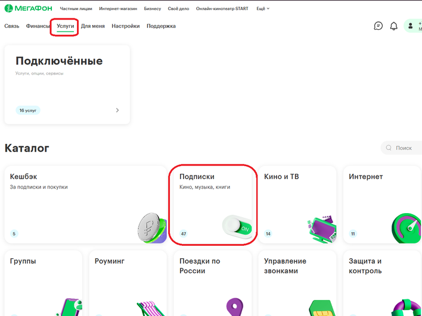Open the Группы category title
Screen dimensions: 422x316
pyautogui.click(x=23, y=261)
